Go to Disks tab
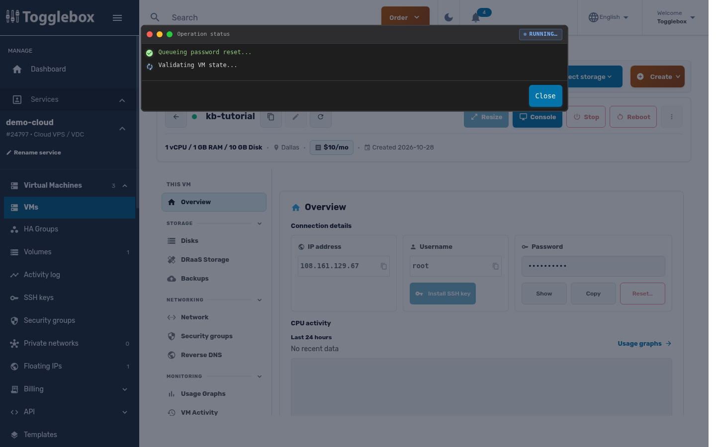Viewport: 716px width, 447px height. (x=214, y=241)
